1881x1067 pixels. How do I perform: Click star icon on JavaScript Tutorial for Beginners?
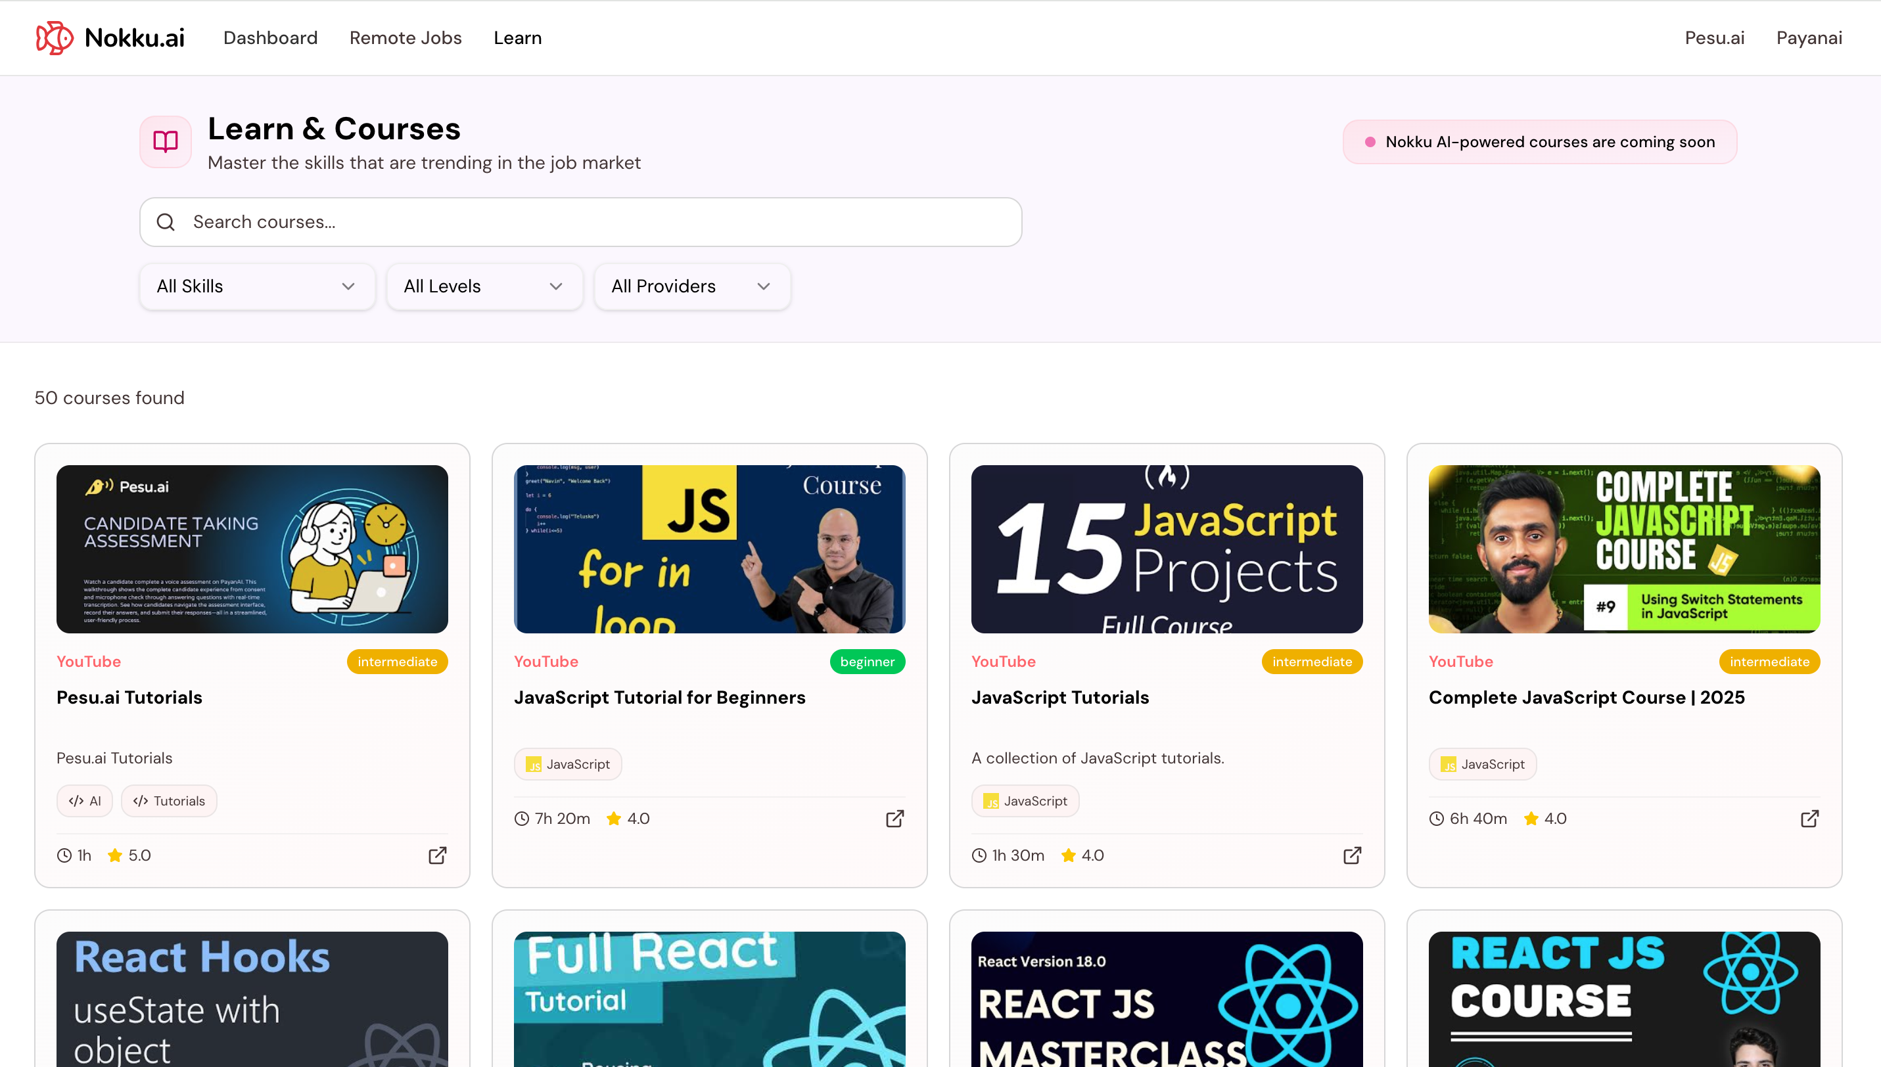tap(615, 819)
